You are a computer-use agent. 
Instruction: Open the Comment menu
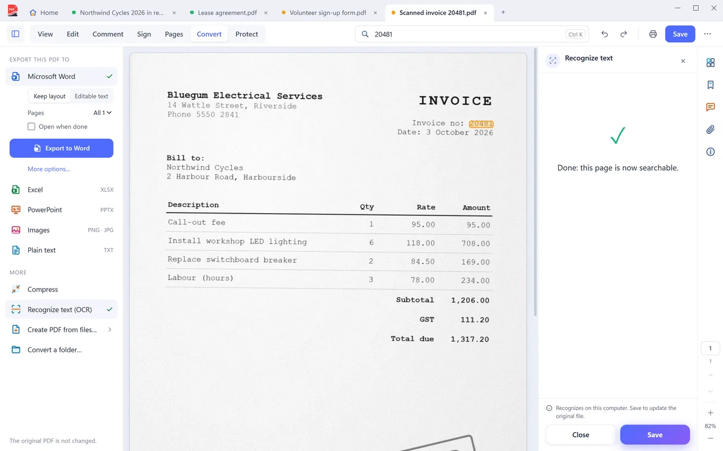(x=108, y=34)
